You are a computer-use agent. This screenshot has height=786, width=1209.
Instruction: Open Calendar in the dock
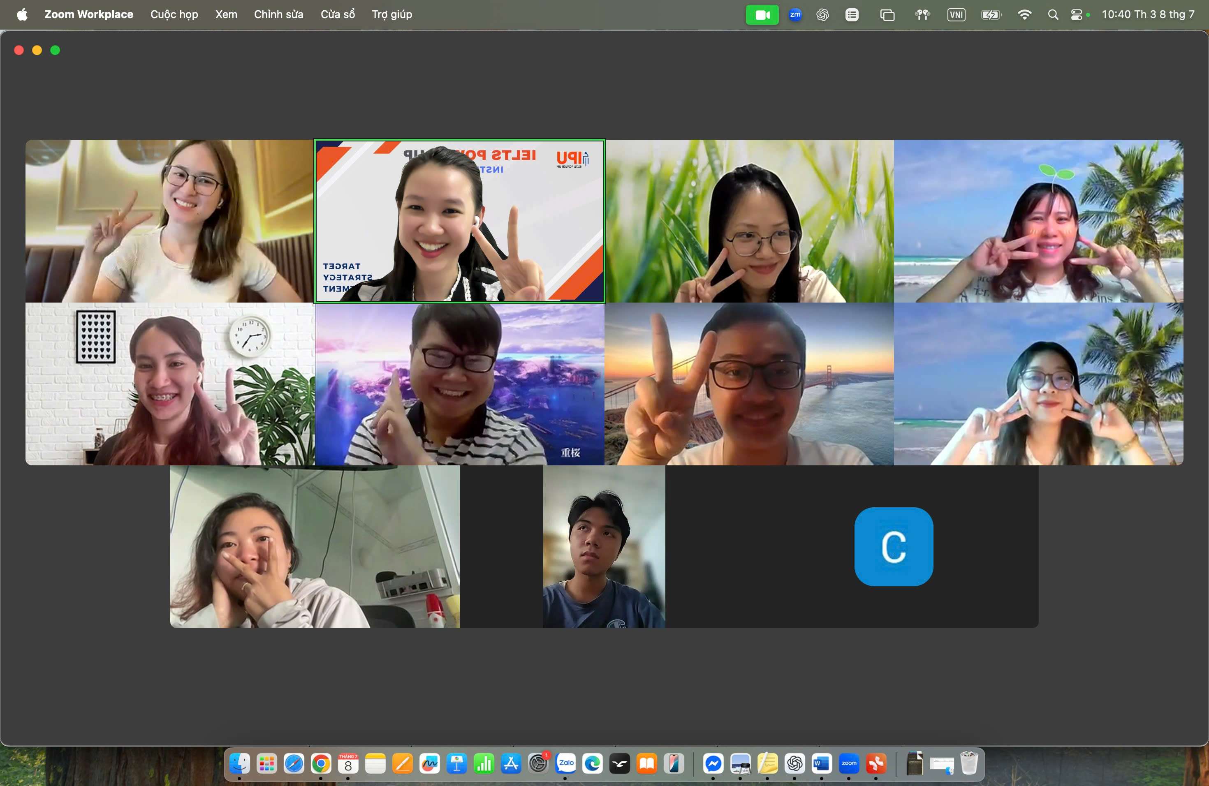[x=348, y=763]
